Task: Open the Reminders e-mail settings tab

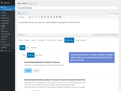Action: pyautogui.click(x=39, y=55)
